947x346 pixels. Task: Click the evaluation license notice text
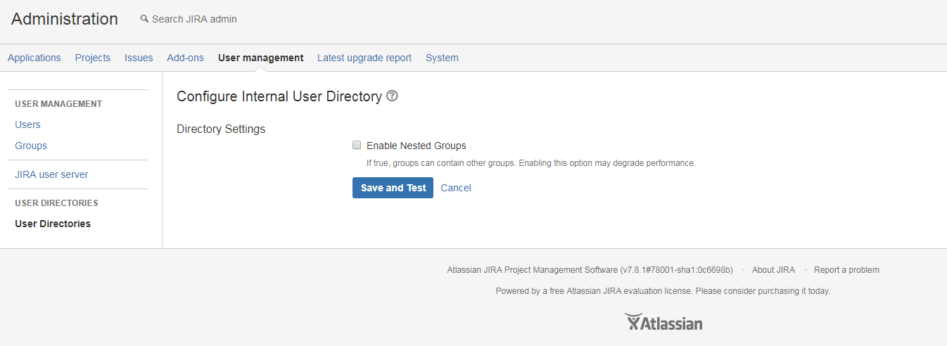tap(663, 291)
